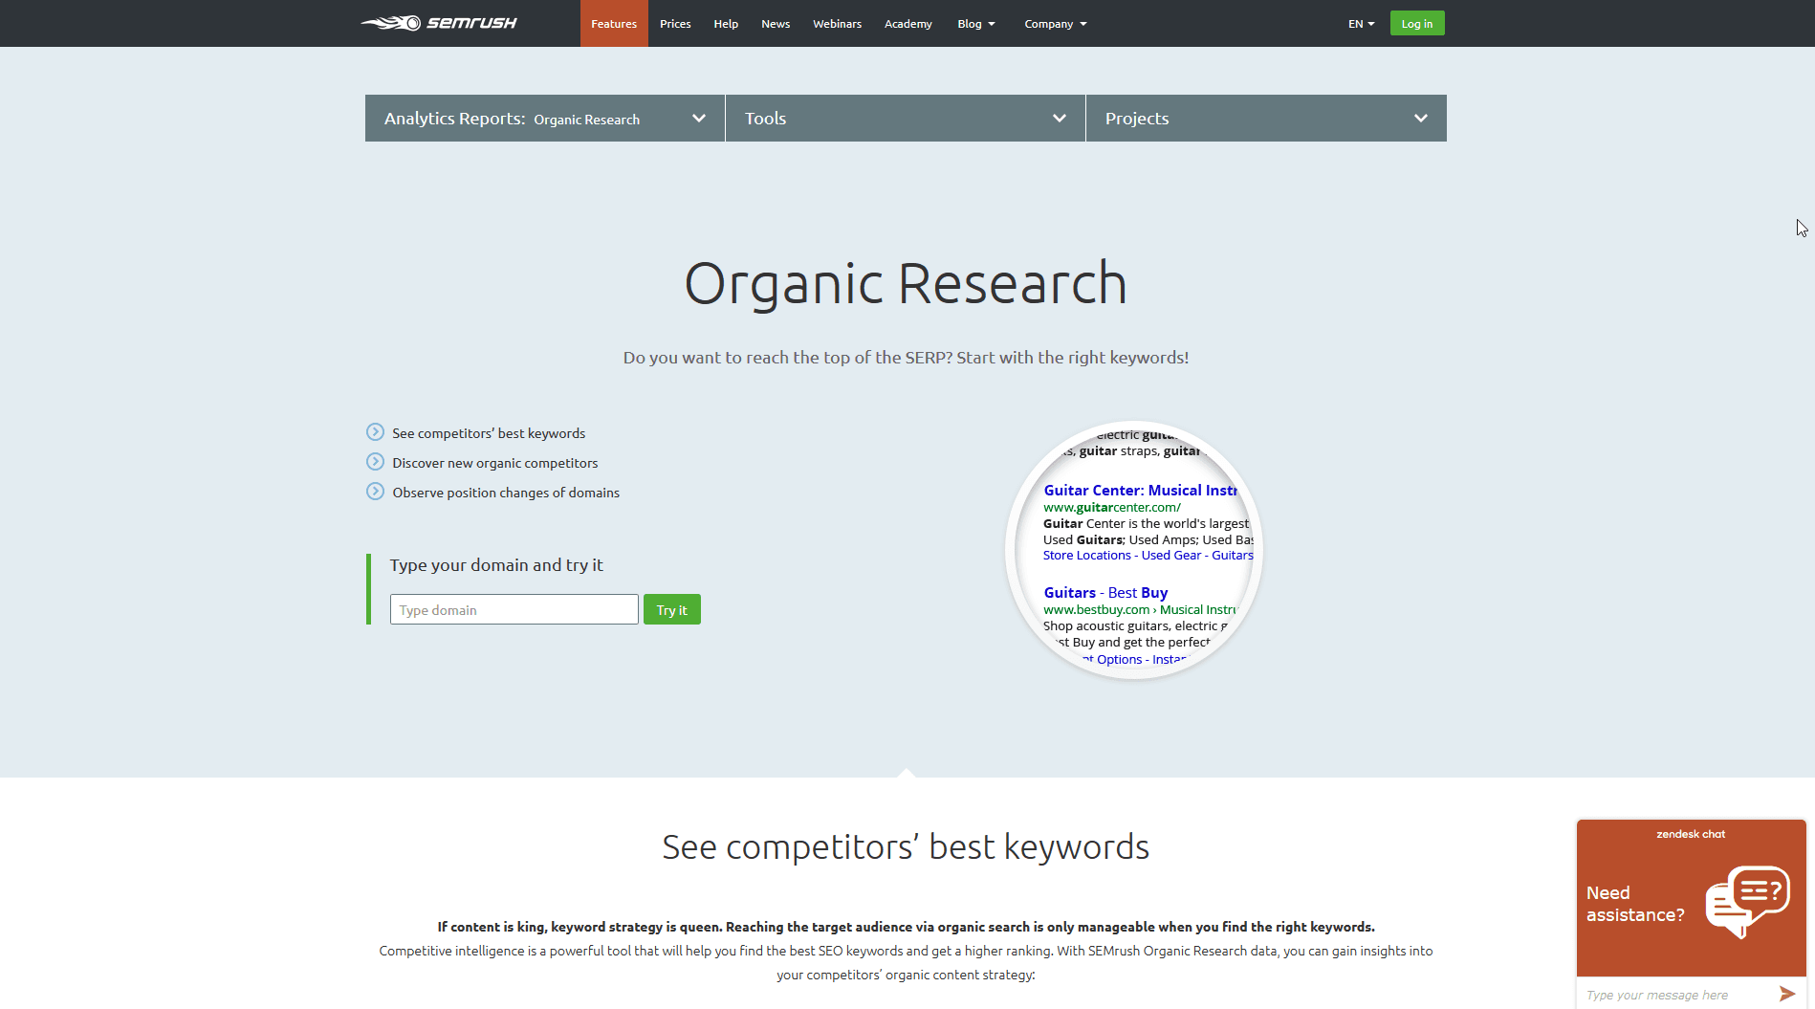The height and width of the screenshot is (1009, 1815).
Task: Switch to the Features tab
Action: pyautogui.click(x=613, y=23)
